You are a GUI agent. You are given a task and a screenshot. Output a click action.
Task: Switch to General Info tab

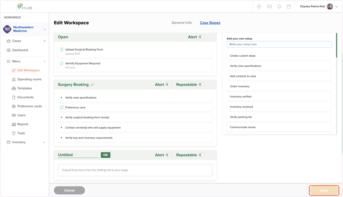(x=182, y=23)
